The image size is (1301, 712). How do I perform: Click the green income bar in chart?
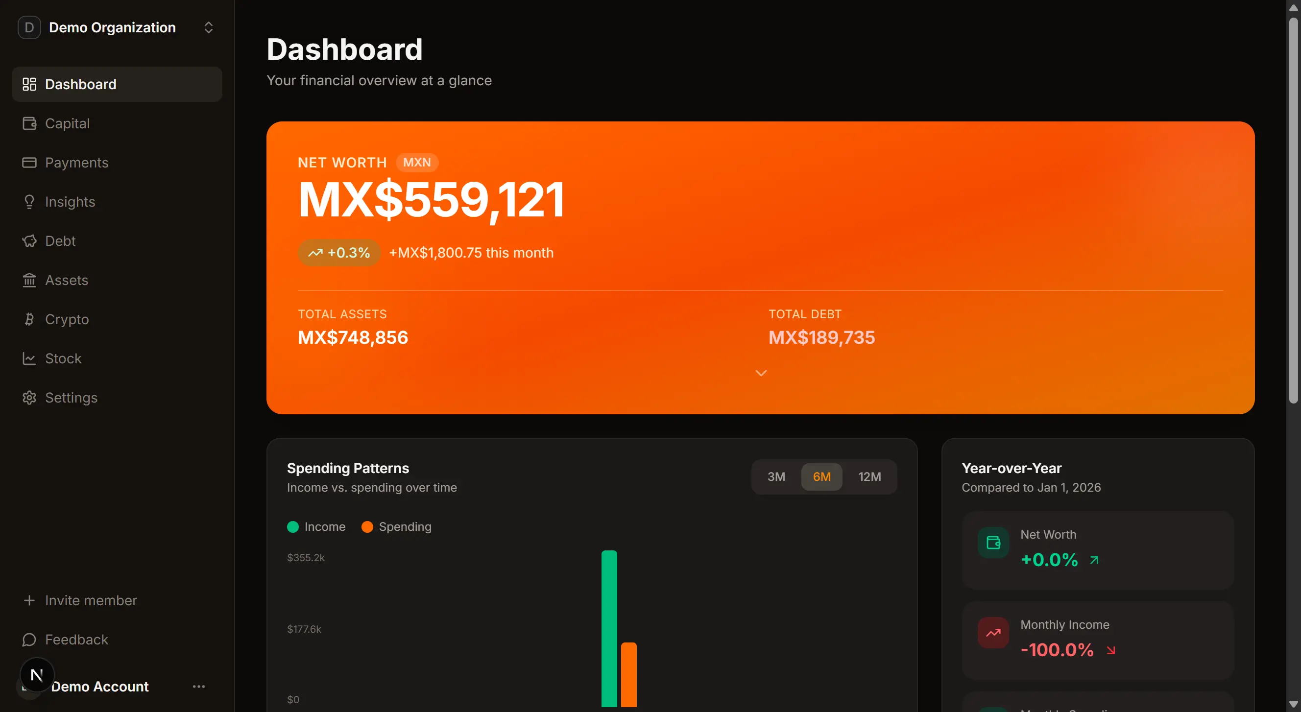609,628
